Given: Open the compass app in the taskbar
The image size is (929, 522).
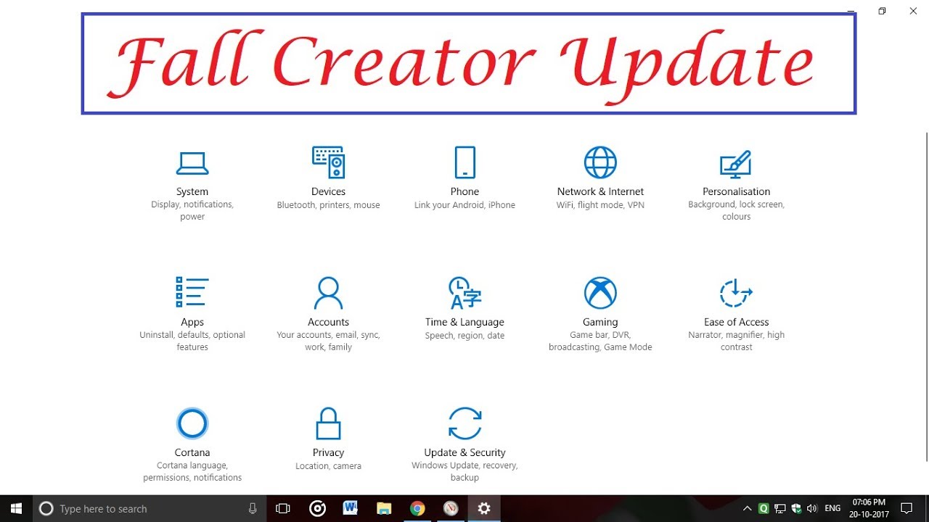Looking at the screenshot, I should coord(451,508).
